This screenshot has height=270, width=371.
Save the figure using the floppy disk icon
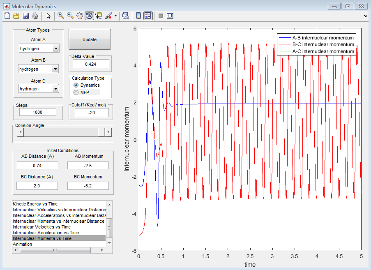click(26, 16)
